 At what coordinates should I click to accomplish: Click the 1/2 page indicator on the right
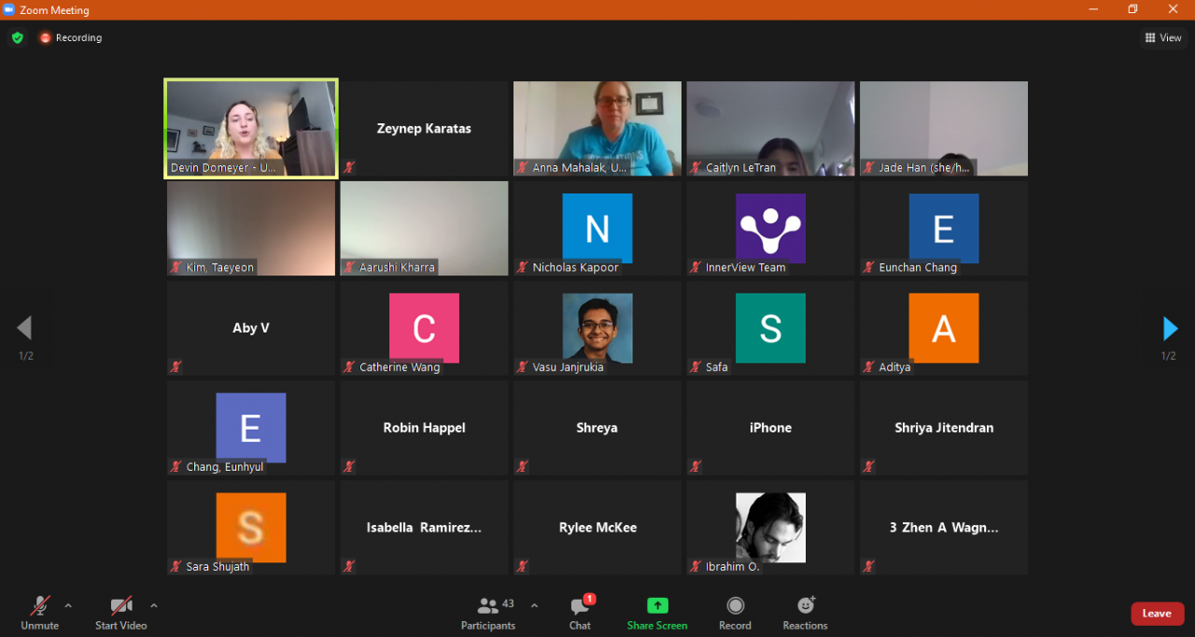click(x=1169, y=356)
